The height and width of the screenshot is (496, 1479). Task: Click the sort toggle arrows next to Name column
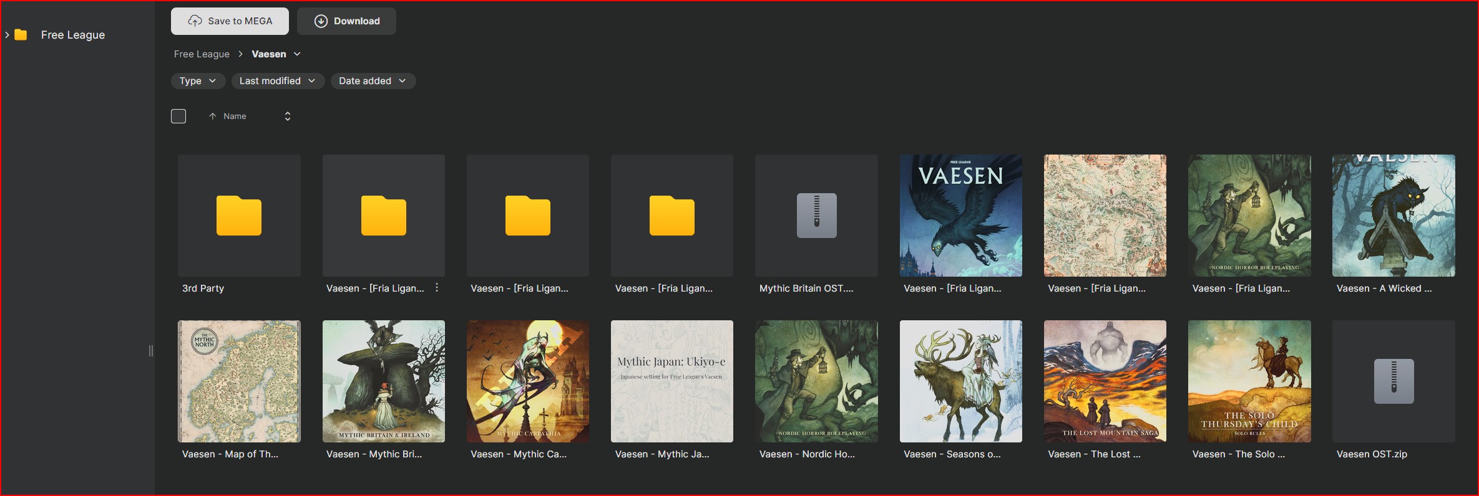pyautogui.click(x=288, y=117)
